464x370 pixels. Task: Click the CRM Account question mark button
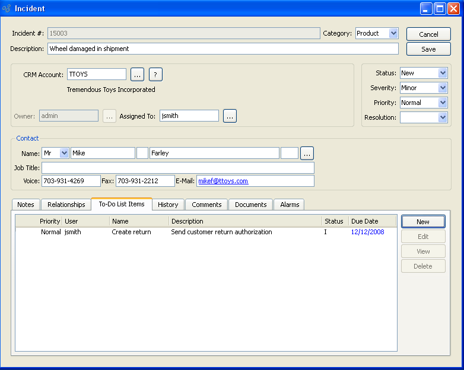(x=155, y=74)
